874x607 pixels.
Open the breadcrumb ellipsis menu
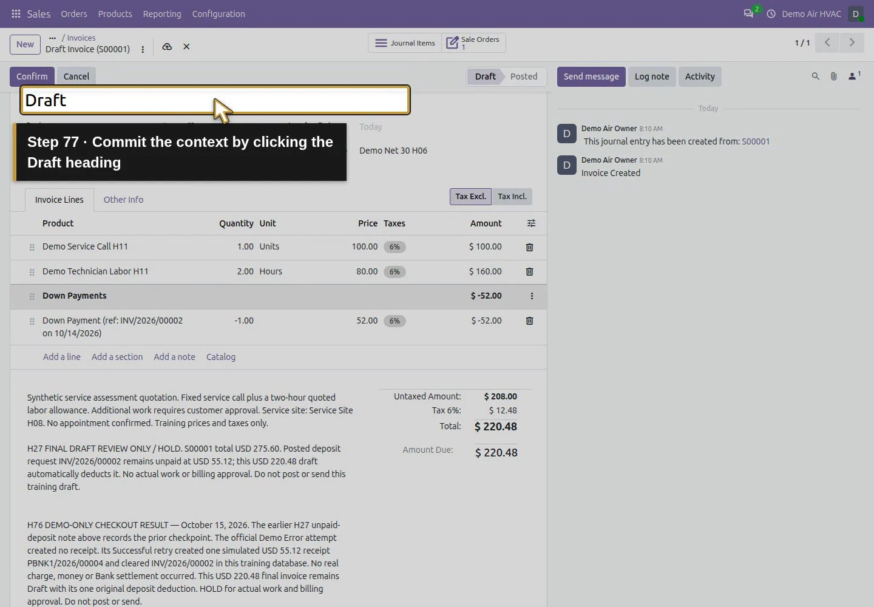[52, 38]
